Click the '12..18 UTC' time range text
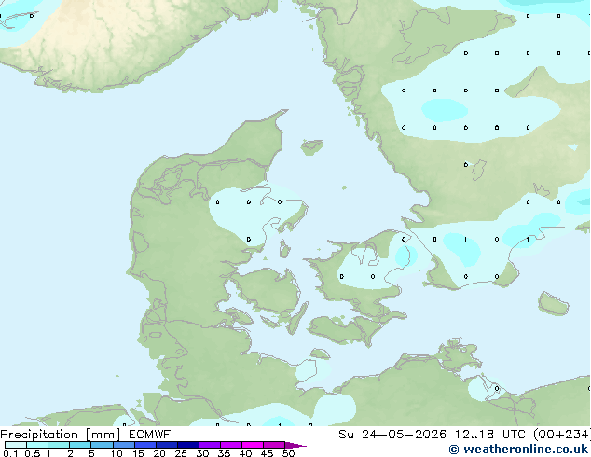Viewport: 591px width, 457px height. (490, 435)
